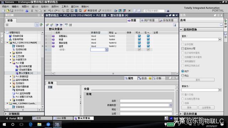The image size is (228, 128).
Task: Open the 项目(P) menu
Action: 5,6
